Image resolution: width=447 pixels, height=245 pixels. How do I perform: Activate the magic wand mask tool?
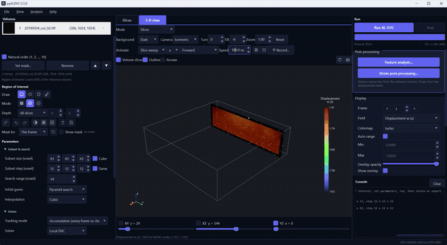[x=6, y=123]
